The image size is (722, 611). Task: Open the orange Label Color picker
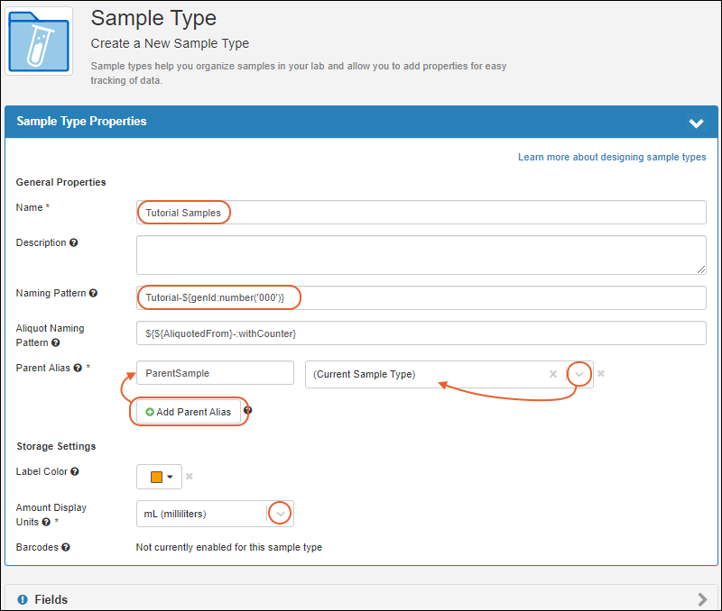tap(160, 477)
